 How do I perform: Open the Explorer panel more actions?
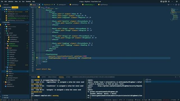tap(27, 5)
